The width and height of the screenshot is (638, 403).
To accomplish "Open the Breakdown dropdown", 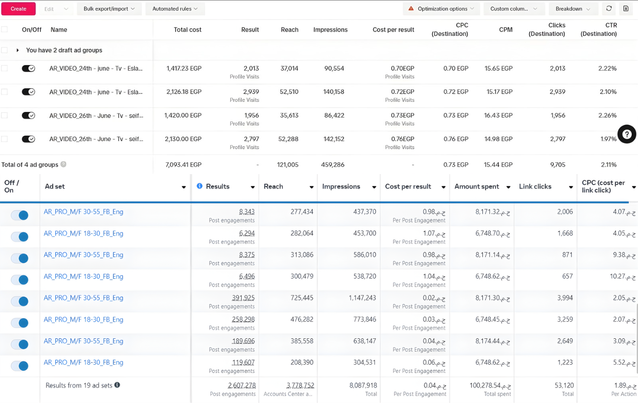I will pyautogui.click(x=572, y=9).
